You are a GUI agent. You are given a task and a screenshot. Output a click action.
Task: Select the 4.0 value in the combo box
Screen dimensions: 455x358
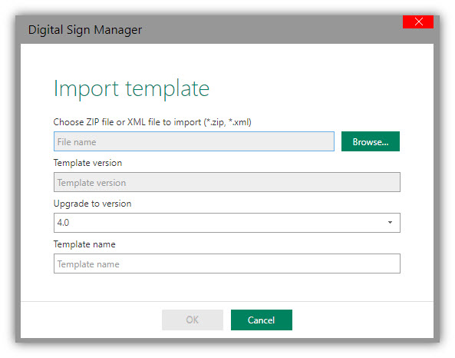[x=63, y=223]
